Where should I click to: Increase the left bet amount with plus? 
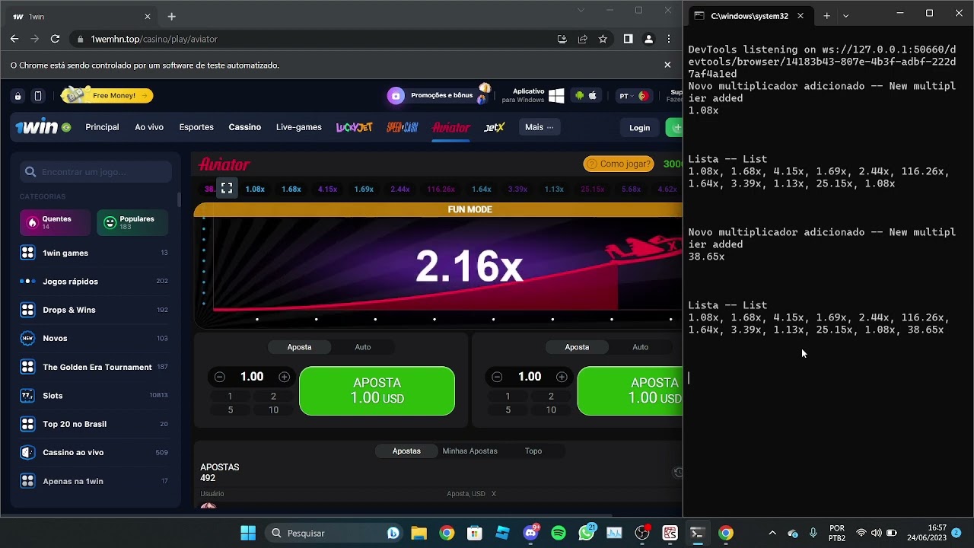pos(285,377)
